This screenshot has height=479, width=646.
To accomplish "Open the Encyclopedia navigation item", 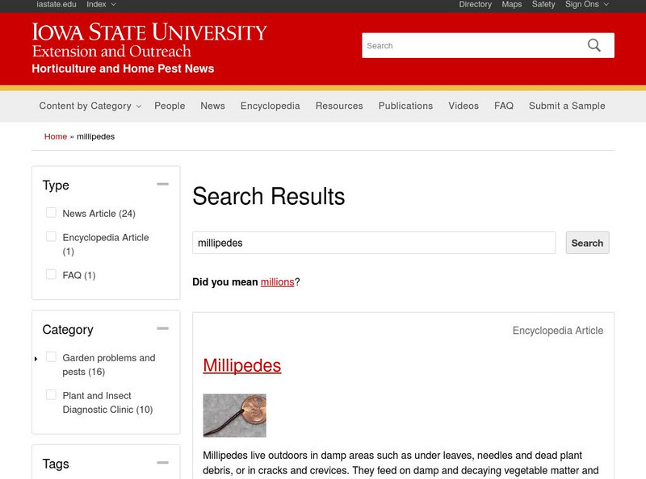I will 270,106.
